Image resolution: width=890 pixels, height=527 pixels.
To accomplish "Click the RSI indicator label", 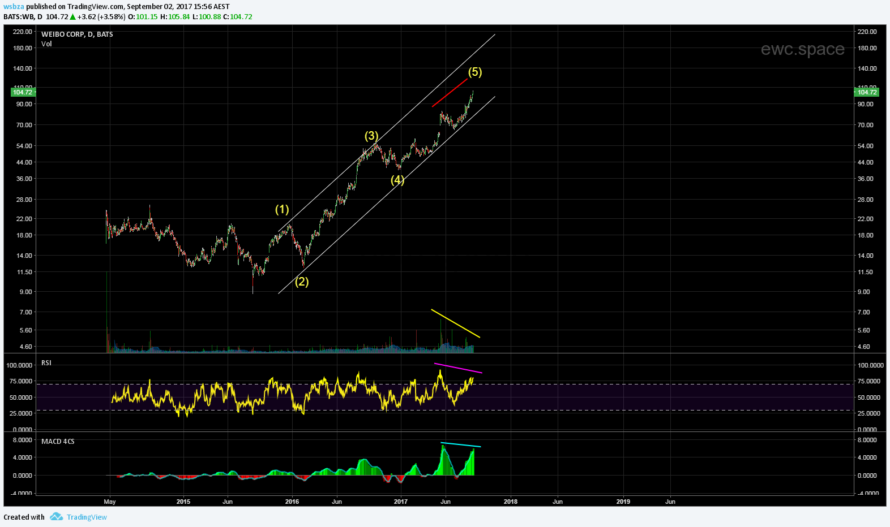I will pyautogui.click(x=46, y=363).
